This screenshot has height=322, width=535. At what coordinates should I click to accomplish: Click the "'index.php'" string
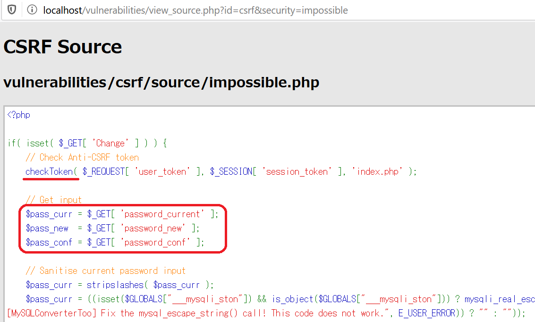click(377, 171)
